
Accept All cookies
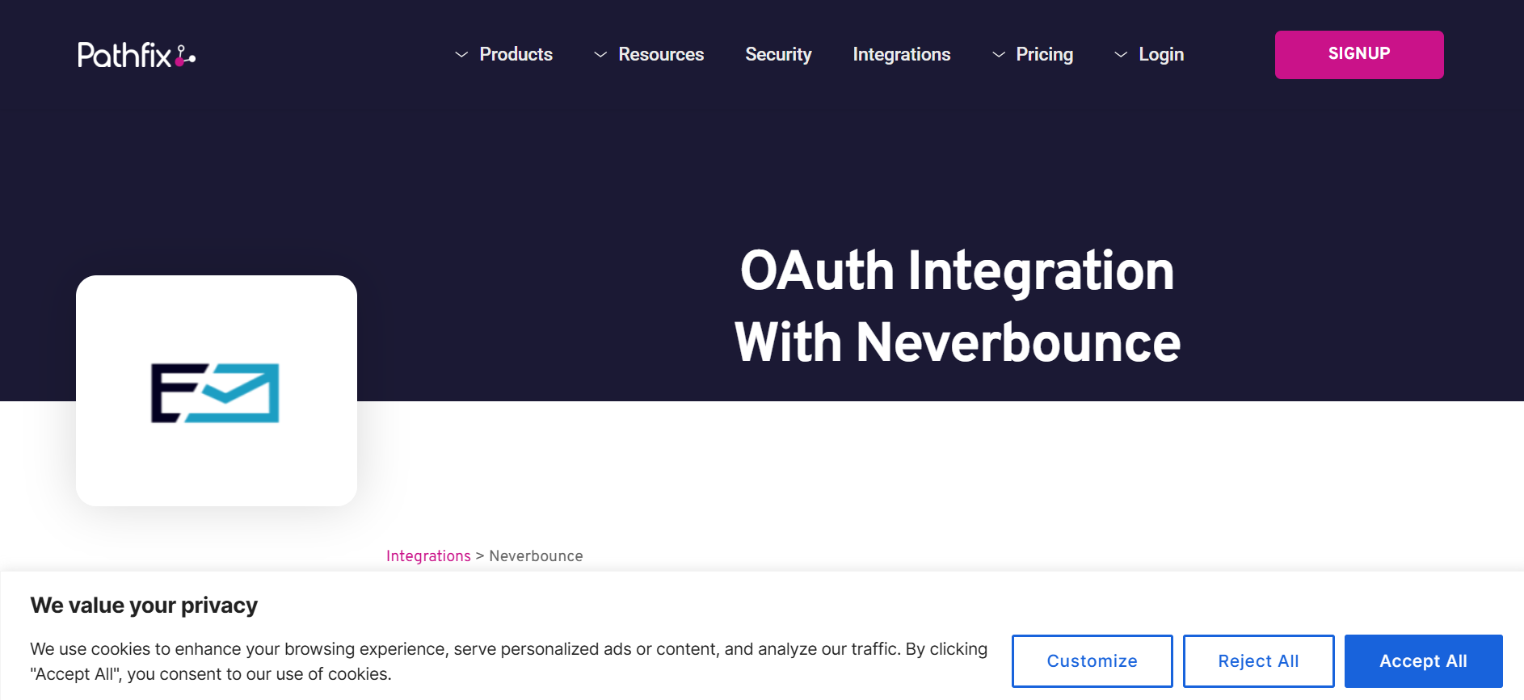pyautogui.click(x=1423, y=661)
